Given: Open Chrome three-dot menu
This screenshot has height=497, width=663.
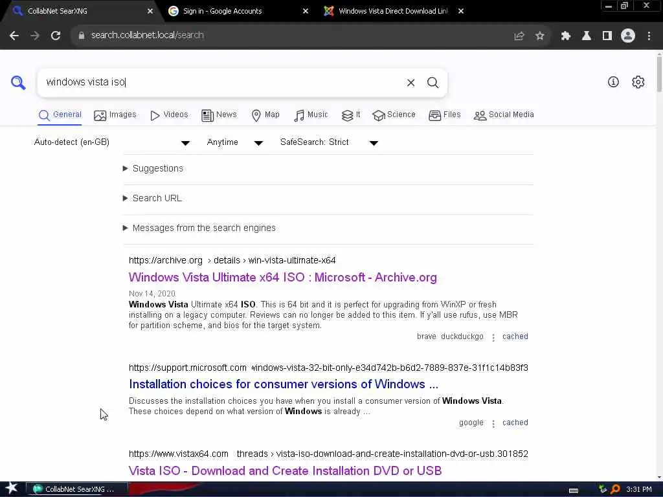Looking at the screenshot, I should pos(649,36).
